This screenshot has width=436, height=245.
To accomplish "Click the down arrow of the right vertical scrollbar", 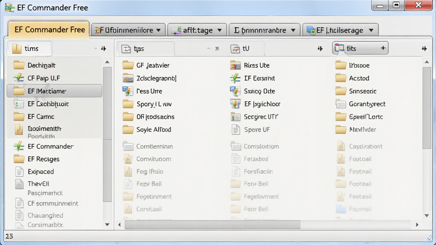I will 427,216.
